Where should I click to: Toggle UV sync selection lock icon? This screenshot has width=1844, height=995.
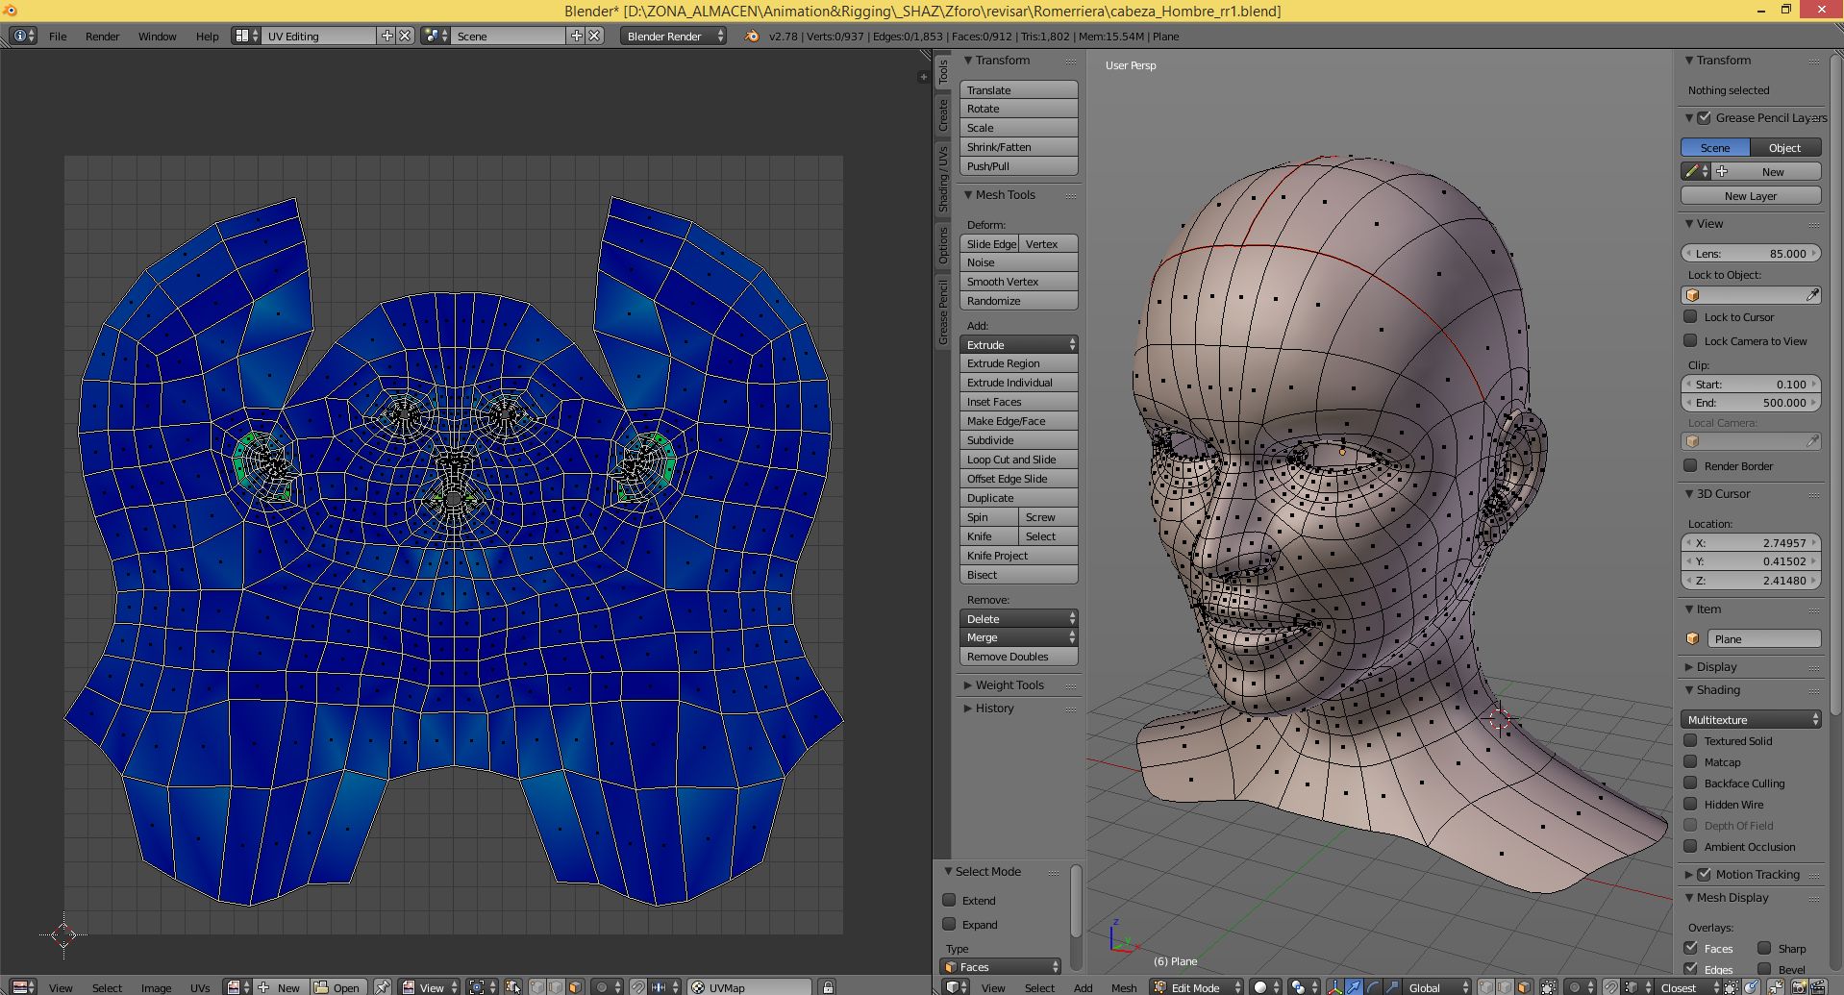(828, 987)
